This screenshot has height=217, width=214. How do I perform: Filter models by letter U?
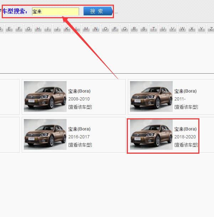tap(163, 29)
